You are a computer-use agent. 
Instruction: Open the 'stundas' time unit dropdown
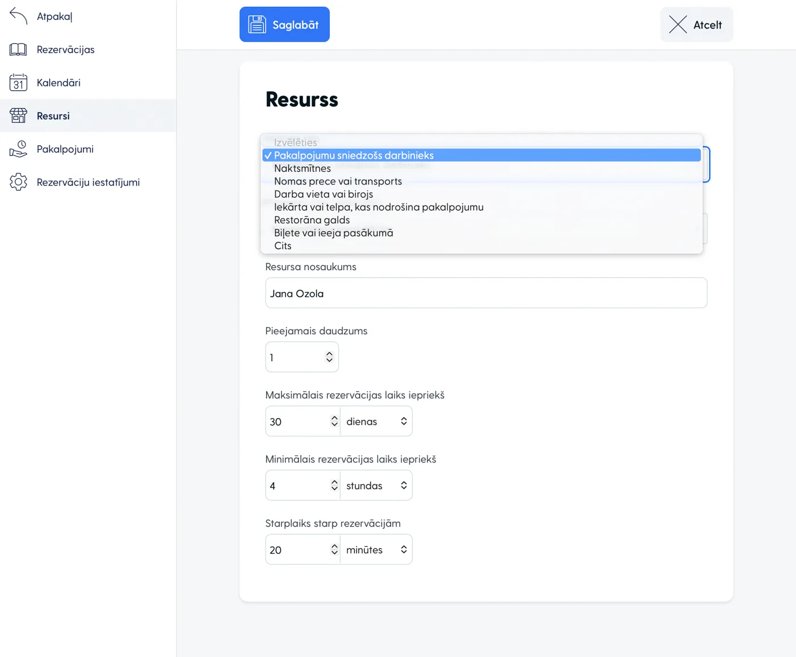click(376, 486)
